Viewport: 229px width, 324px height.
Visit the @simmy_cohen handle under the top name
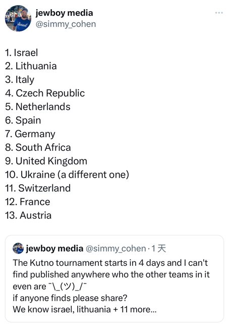[x=66, y=24]
